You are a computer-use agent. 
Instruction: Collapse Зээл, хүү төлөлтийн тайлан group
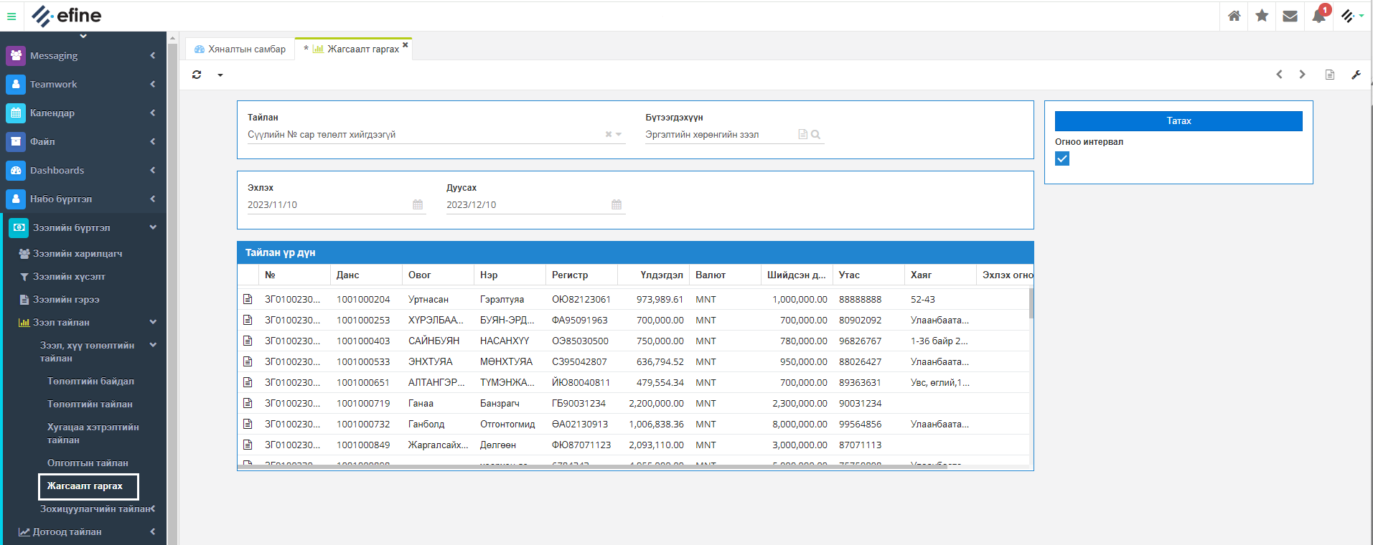pyautogui.click(x=97, y=351)
